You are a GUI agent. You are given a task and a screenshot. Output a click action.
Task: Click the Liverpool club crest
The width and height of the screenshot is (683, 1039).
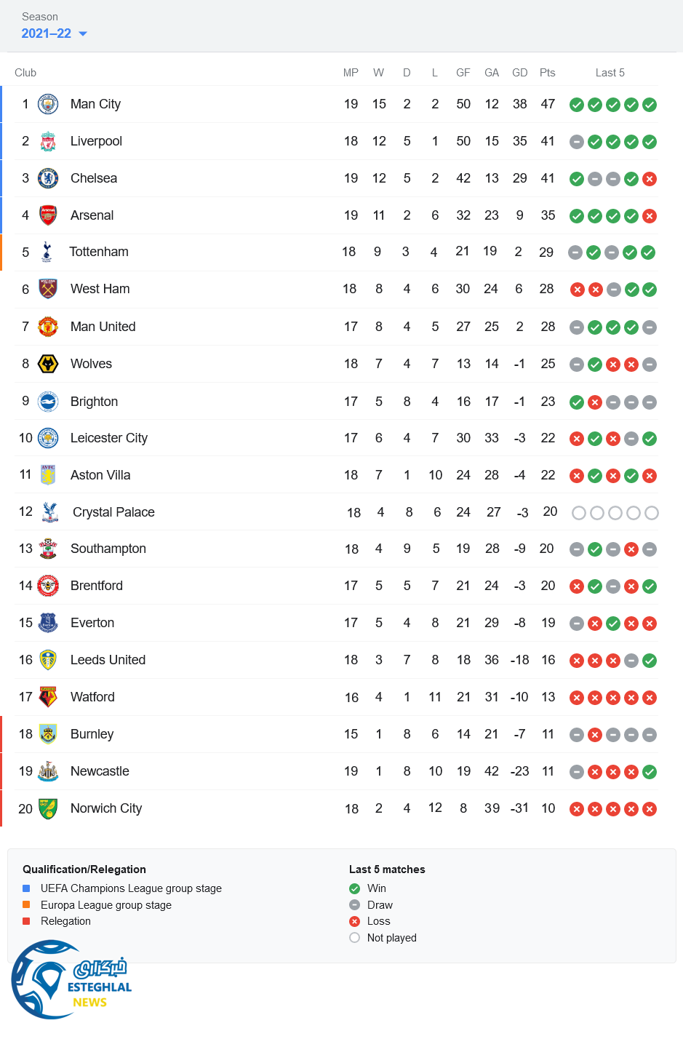point(48,141)
